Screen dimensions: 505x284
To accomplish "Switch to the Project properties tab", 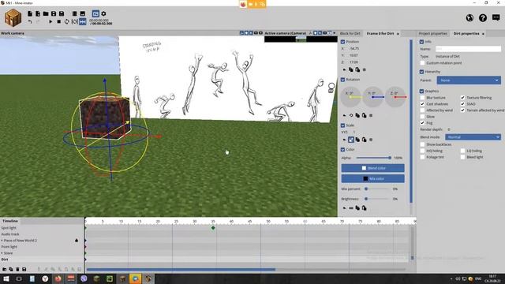I will [x=433, y=33].
